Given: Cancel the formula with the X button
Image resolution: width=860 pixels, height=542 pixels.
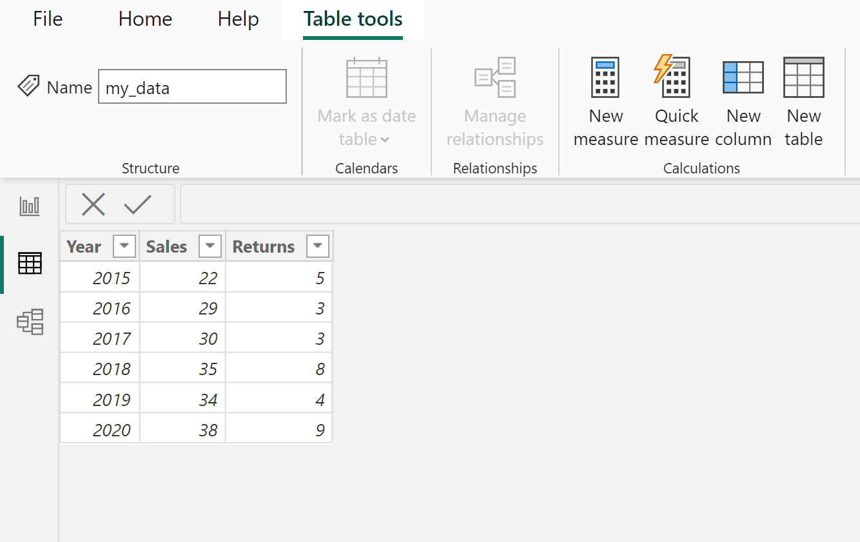Looking at the screenshot, I should tap(93, 204).
